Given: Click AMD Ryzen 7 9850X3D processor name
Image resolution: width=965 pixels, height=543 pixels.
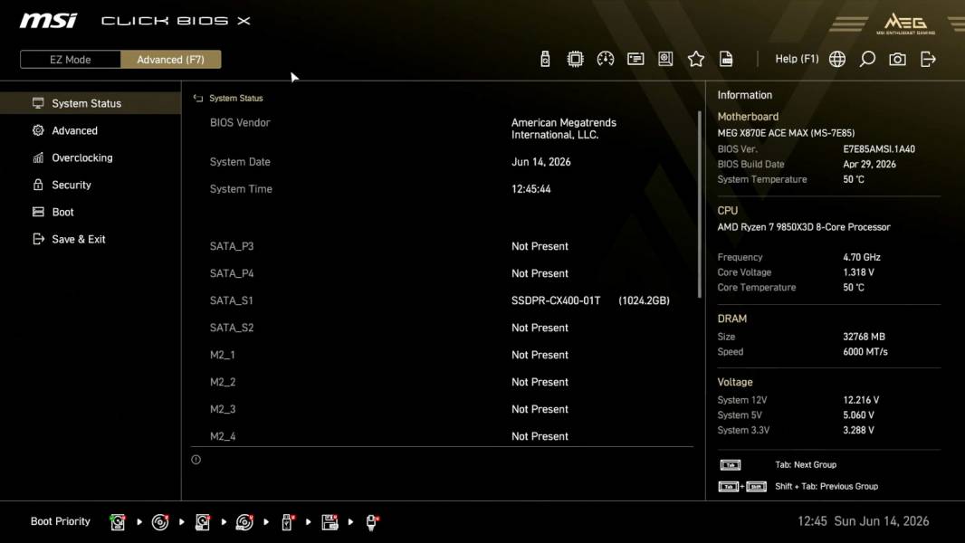Looking at the screenshot, I should (803, 227).
